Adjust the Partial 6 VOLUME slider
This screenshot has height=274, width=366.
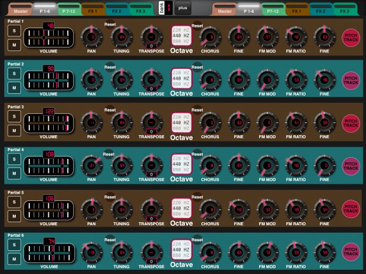coord(49,253)
